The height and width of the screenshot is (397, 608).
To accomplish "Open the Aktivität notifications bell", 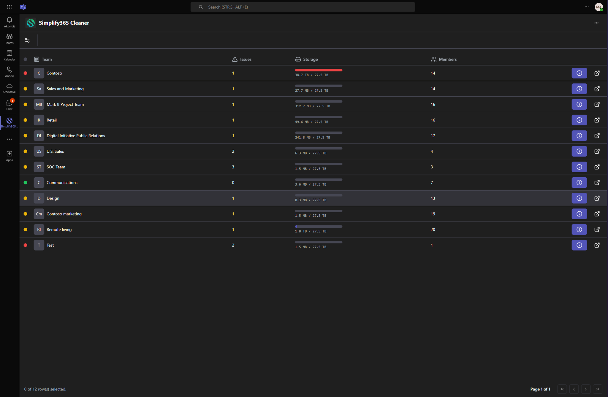I will pyautogui.click(x=9, y=22).
